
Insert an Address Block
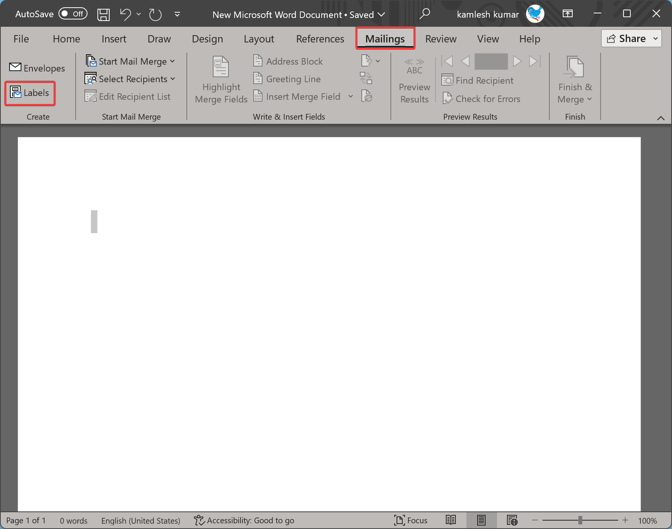coord(288,62)
